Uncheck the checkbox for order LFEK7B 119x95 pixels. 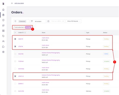coord(15,46)
